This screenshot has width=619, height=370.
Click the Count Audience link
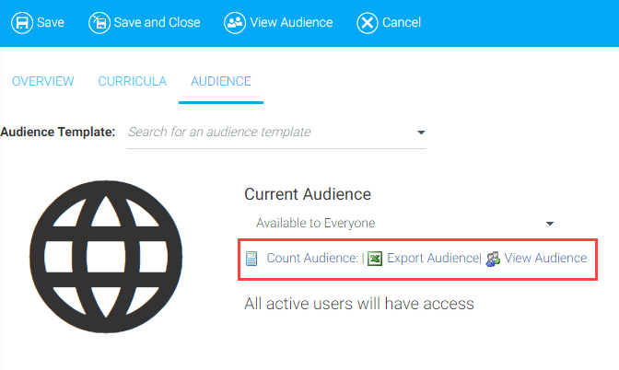pyautogui.click(x=312, y=259)
